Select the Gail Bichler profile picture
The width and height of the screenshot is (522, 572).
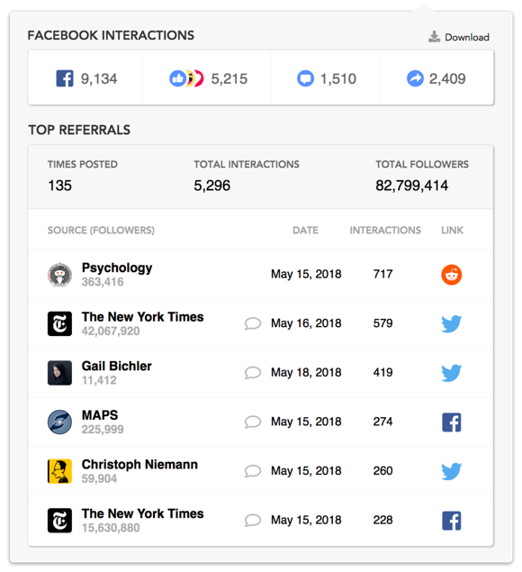59,373
